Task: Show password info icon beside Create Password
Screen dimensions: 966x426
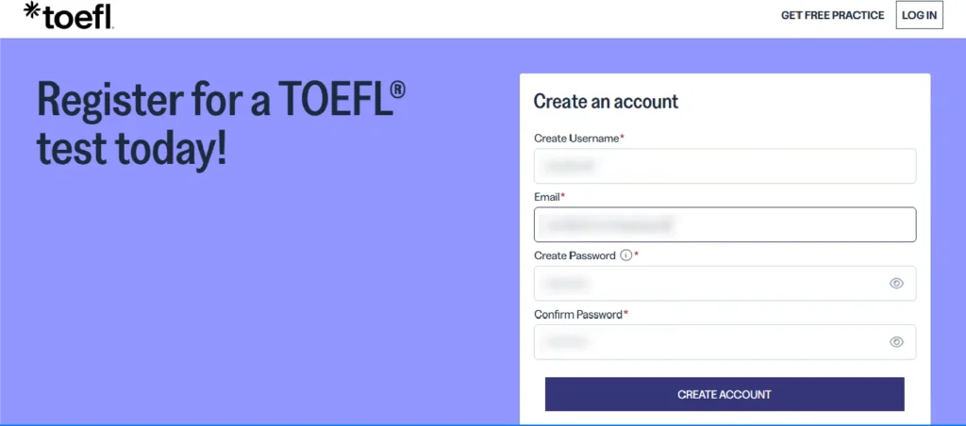Action: [x=625, y=255]
